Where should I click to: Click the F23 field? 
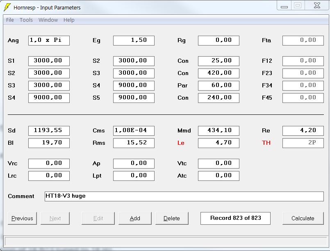[x=303, y=73]
